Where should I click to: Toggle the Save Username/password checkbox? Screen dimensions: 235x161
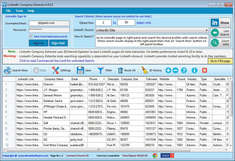[30, 36]
